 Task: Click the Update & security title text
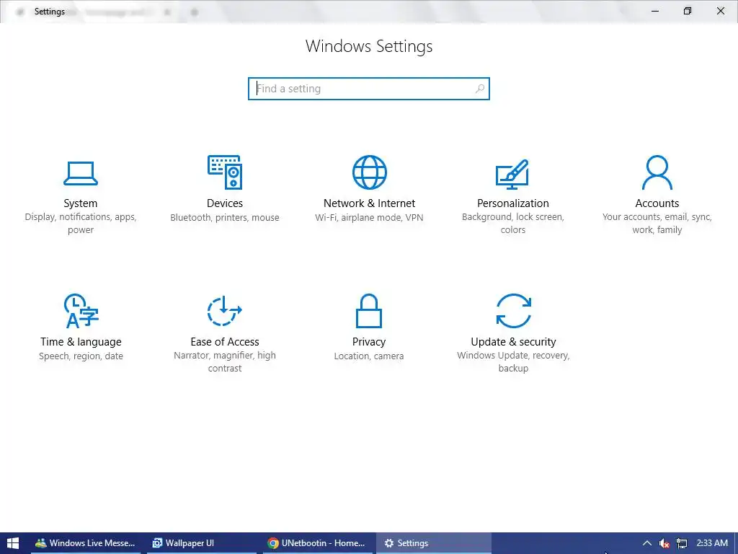513,341
